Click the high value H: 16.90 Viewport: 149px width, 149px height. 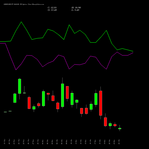[x=76, y=8]
